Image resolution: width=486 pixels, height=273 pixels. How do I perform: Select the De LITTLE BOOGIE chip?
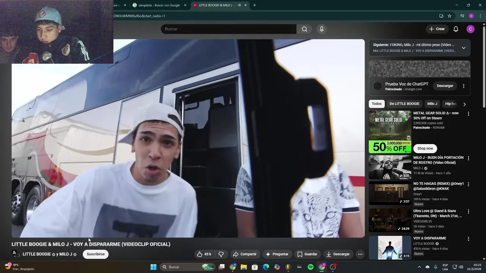404,104
